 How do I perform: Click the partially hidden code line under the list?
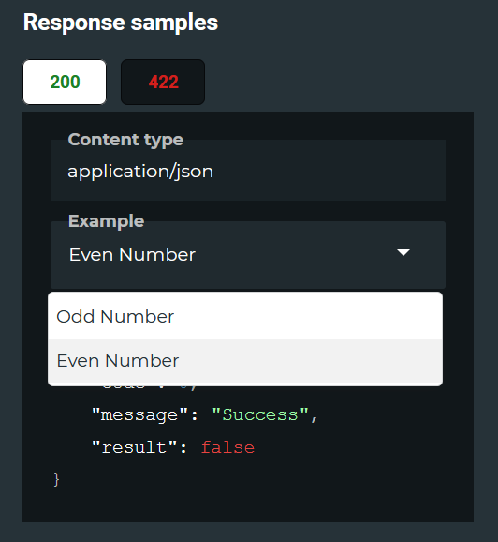pyautogui.click(x=150, y=388)
